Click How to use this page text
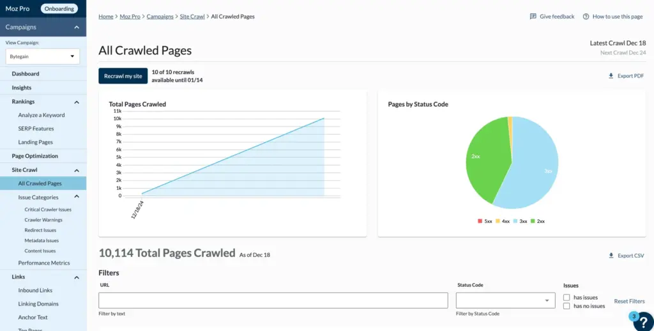 (x=618, y=16)
